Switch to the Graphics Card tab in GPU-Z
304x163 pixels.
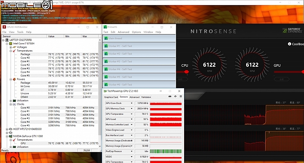click(111, 97)
